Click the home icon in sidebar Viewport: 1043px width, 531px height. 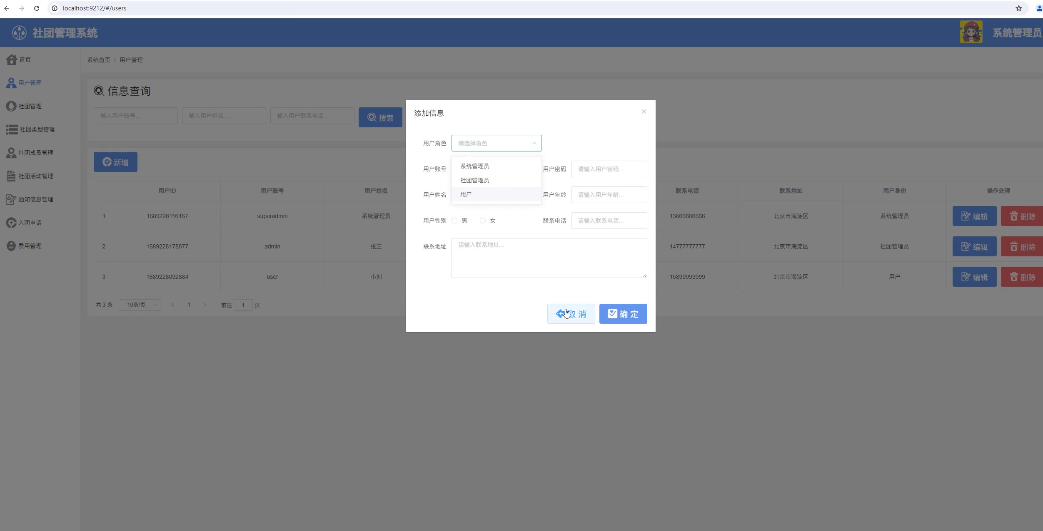point(12,60)
